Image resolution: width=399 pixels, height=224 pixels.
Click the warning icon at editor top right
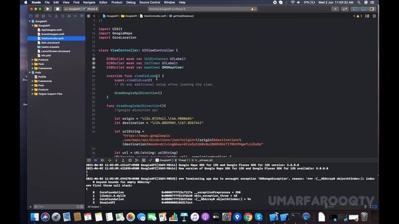[x=358, y=16]
